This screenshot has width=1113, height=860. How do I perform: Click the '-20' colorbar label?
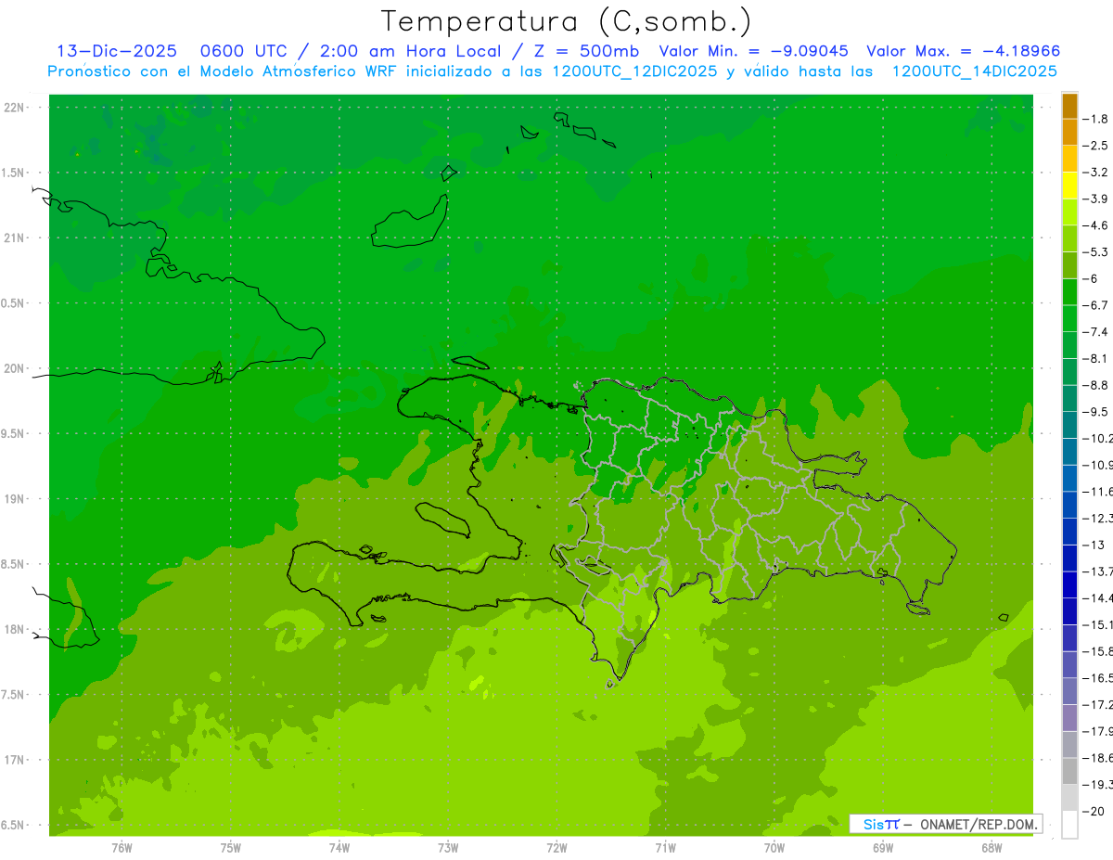(x=1094, y=811)
